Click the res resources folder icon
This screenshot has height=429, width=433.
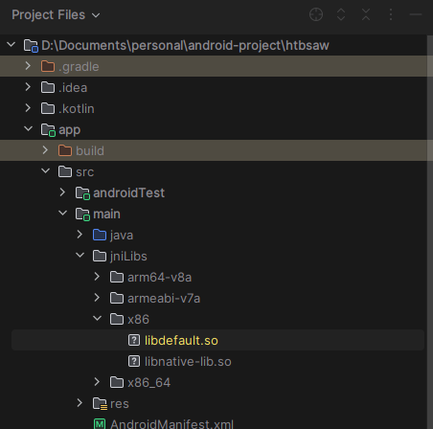coord(100,403)
